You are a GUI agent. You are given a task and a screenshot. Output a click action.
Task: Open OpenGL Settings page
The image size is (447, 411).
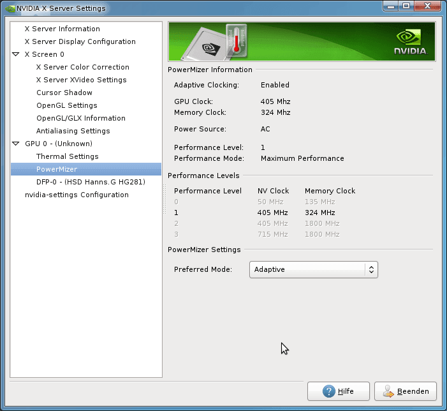click(67, 105)
